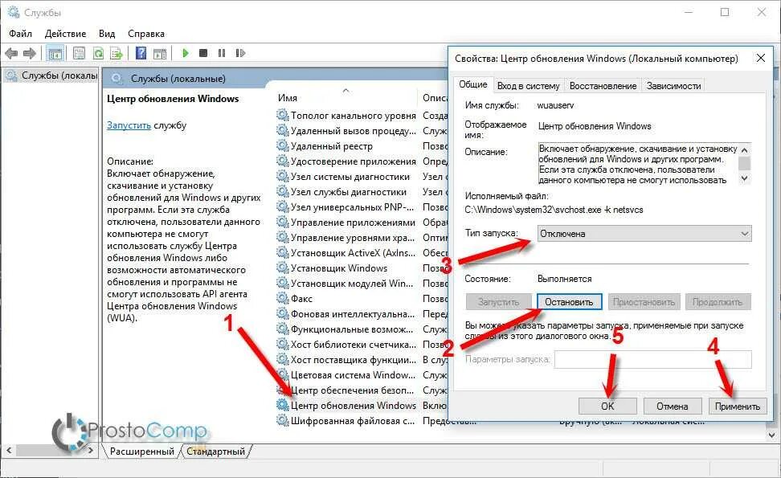Click the green Start Service play icon
Image resolution: width=781 pixels, height=478 pixels.
click(x=186, y=53)
